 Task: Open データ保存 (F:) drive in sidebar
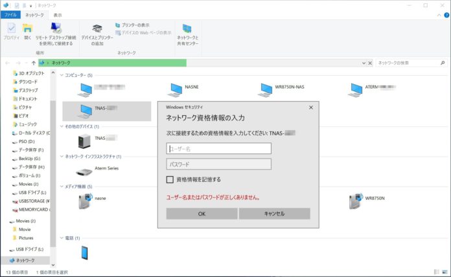[29, 150]
